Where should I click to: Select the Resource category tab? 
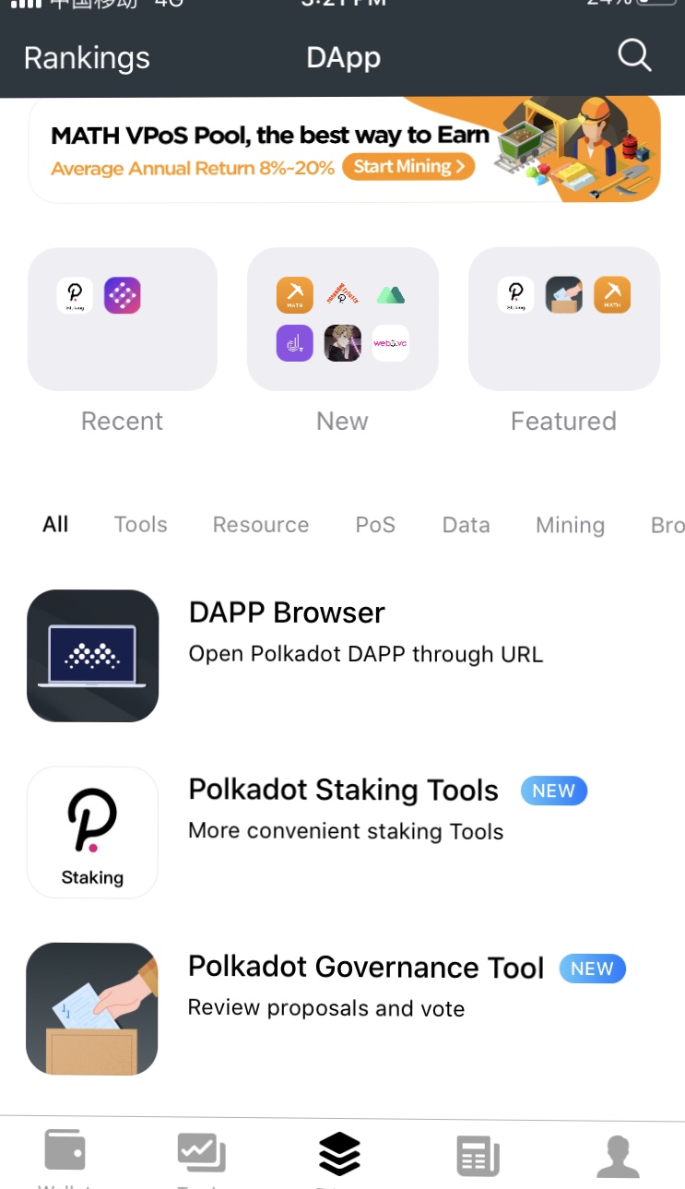(261, 525)
